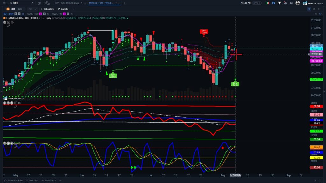Screen dimensions: 326x183
Task: Switch to CTP + WCx DRKMD workspace tab
Action: (67, 3)
